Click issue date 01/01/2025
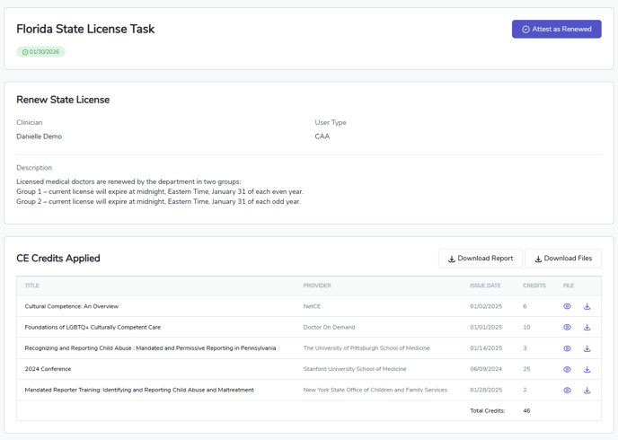This screenshot has height=440, width=618. [486, 328]
